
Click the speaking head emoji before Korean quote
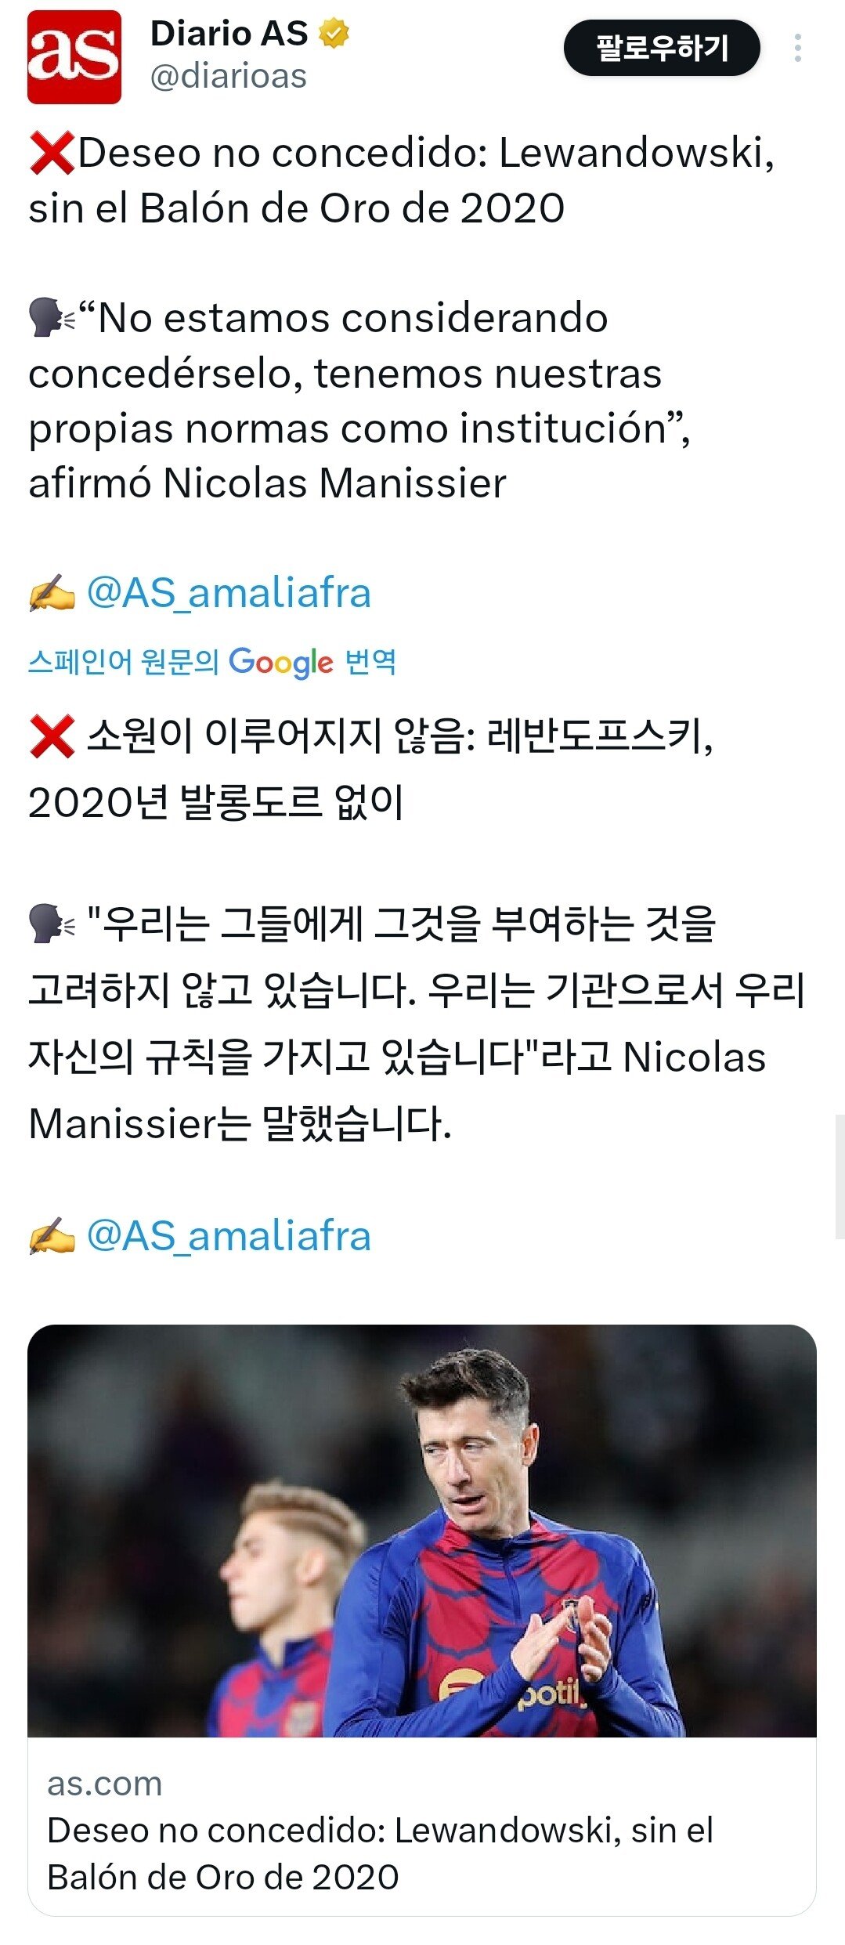pos(52,924)
